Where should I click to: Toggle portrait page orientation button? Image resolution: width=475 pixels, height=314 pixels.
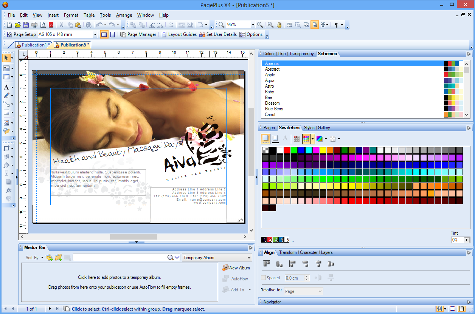pos(112,34)
